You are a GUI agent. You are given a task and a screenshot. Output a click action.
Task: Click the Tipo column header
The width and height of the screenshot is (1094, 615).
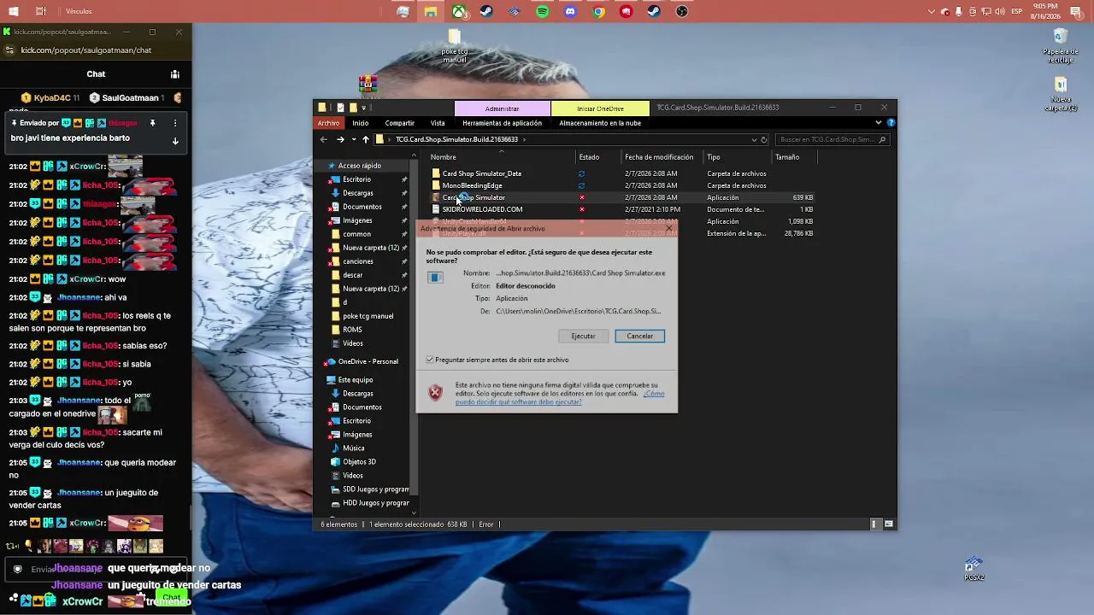[737, 157]
